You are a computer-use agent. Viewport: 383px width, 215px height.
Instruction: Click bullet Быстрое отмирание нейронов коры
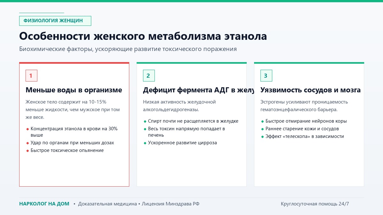tap(306, 121)
